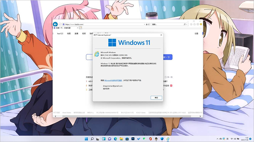The height and width of the screenshot is (142, 254).
Task: Click the Windows Start button on taskbar
Action: 86,139
